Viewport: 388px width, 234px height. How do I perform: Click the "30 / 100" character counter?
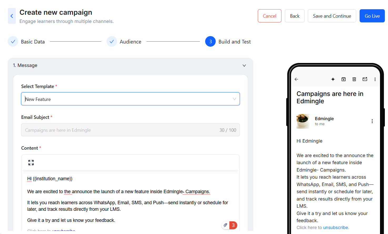click(x=228, y=130)
